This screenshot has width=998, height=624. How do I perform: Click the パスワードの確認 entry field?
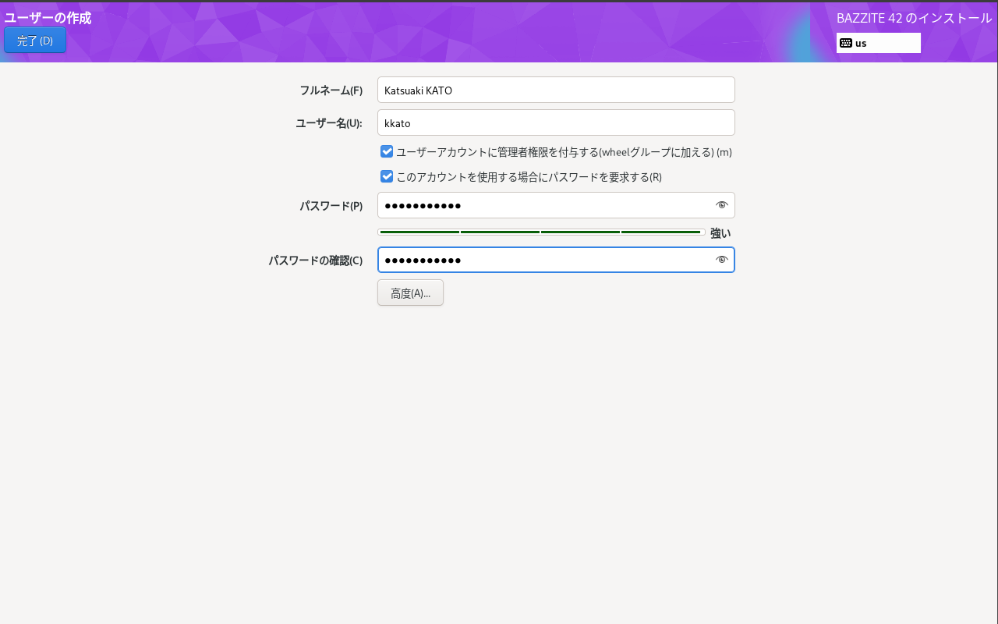point(546,259)
